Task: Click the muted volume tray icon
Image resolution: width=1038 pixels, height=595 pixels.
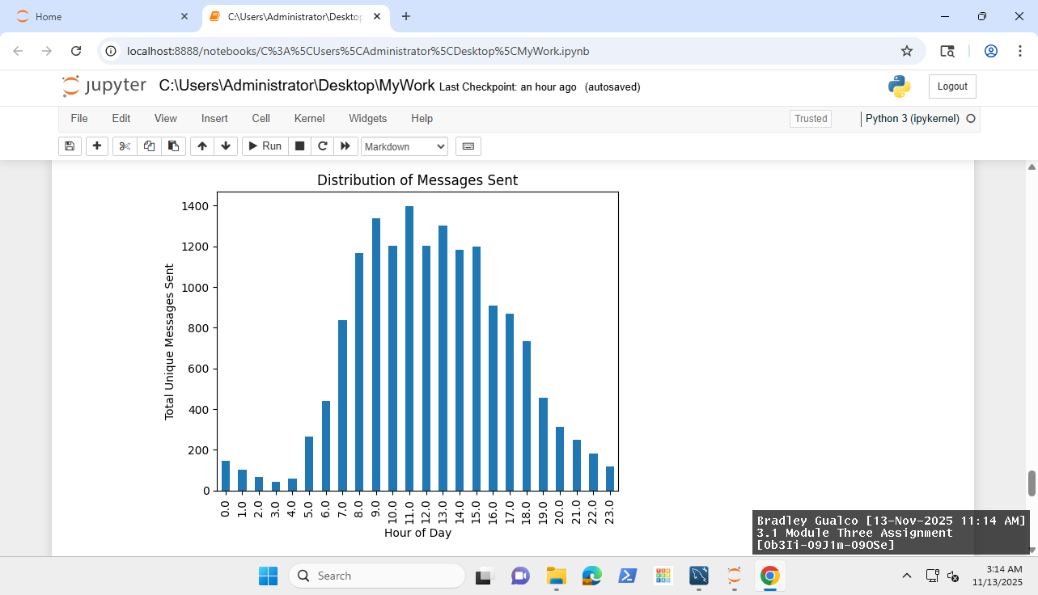Action: click(953, 576)
